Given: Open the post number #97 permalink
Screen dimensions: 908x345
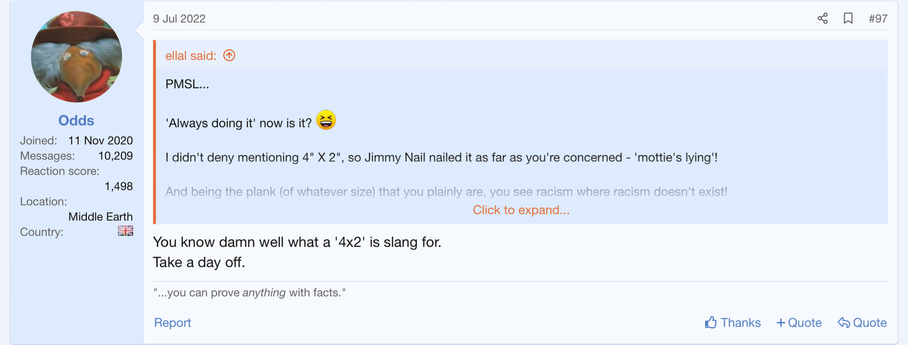Looking at the screenshot, I should click(878, 19).
